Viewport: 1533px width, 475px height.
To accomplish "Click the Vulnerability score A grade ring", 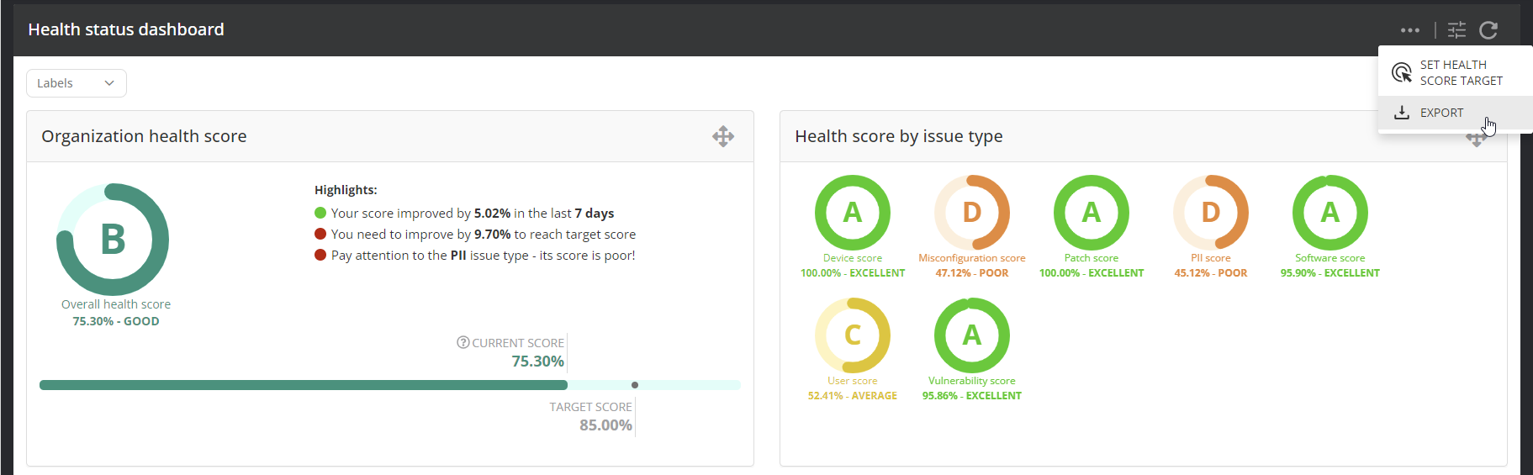I will pyautogui.click(x=972, y=335).
